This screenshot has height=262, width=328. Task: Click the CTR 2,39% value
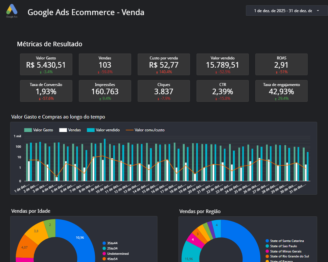pyautogui.click(x=223, y=92)
